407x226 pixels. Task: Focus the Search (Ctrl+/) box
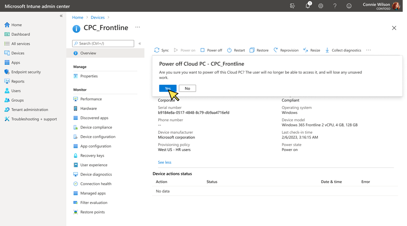coord(103,43)
